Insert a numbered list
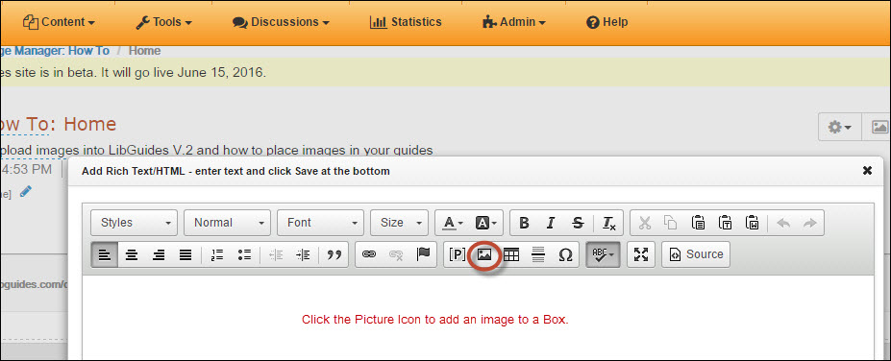891x361 pixels. [217, 254]
